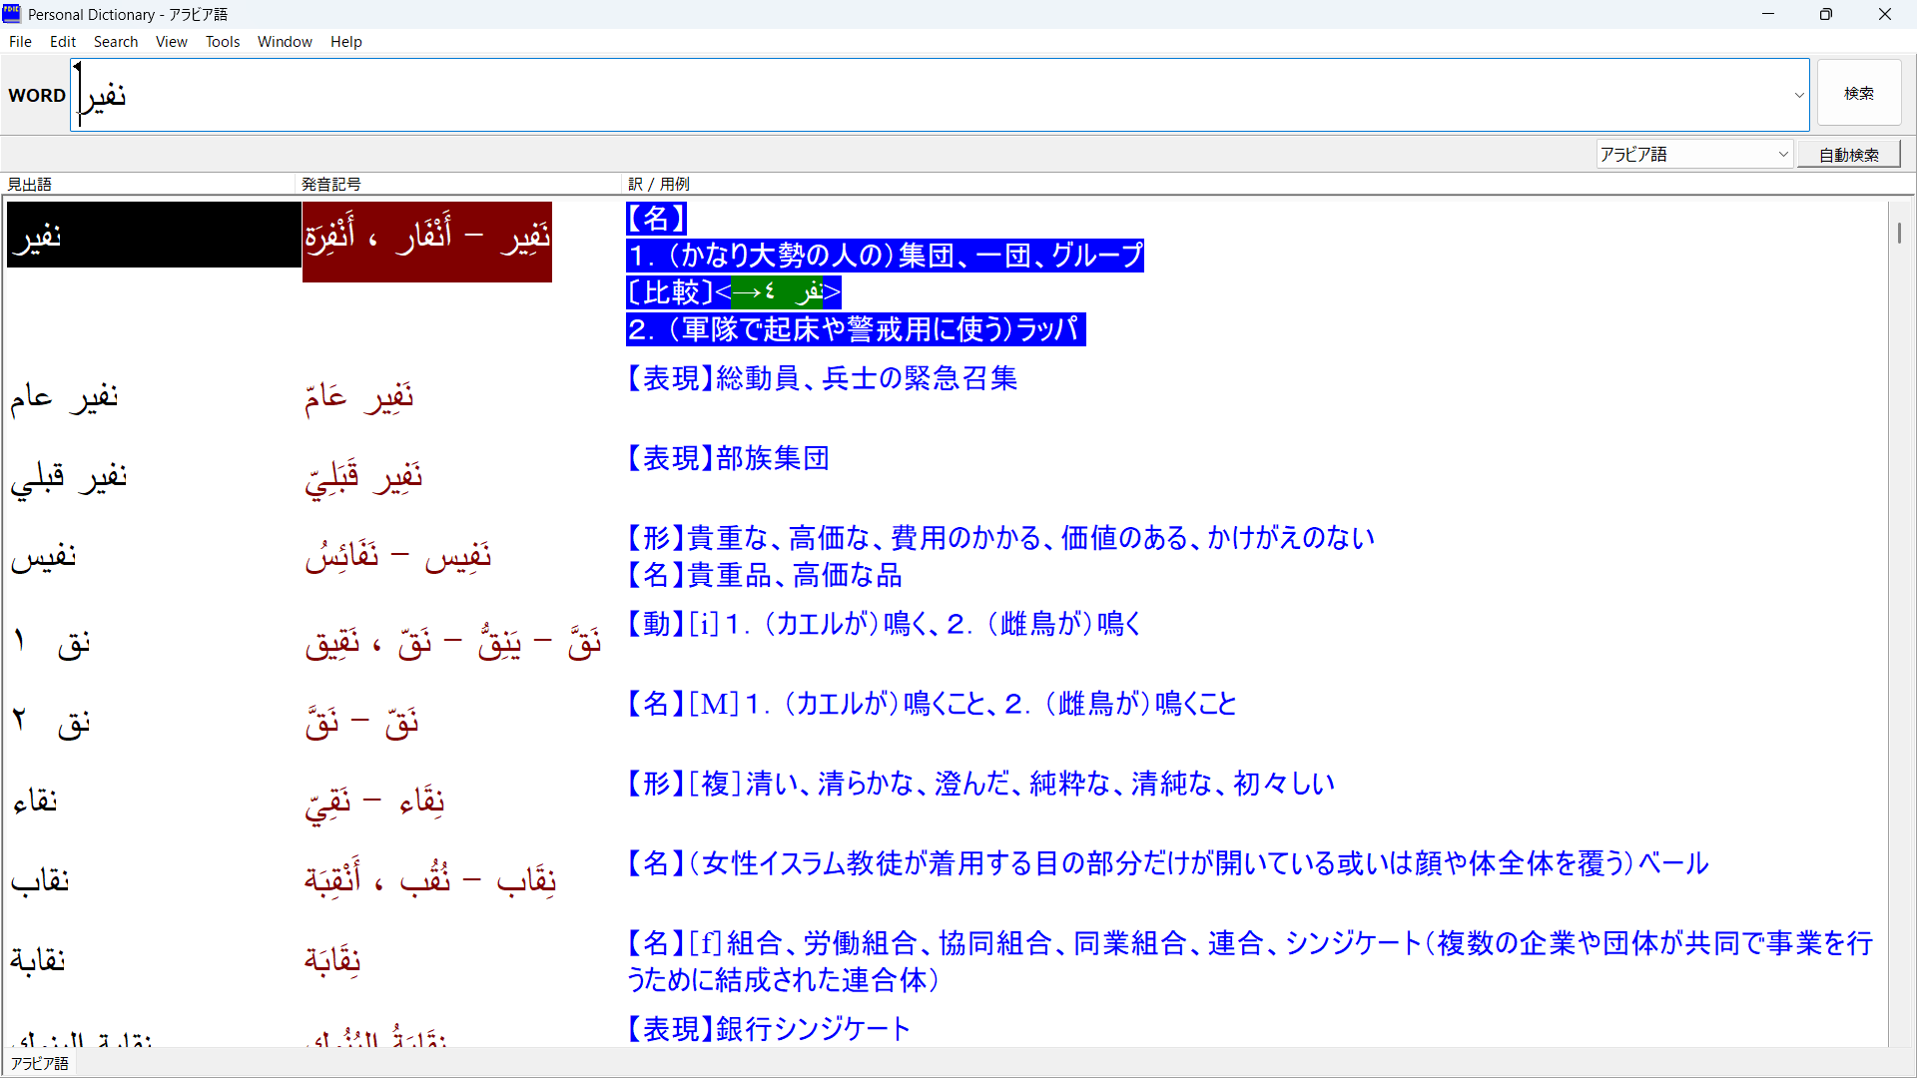Click the vertical scrollbar thumb

pos(1898,233)
